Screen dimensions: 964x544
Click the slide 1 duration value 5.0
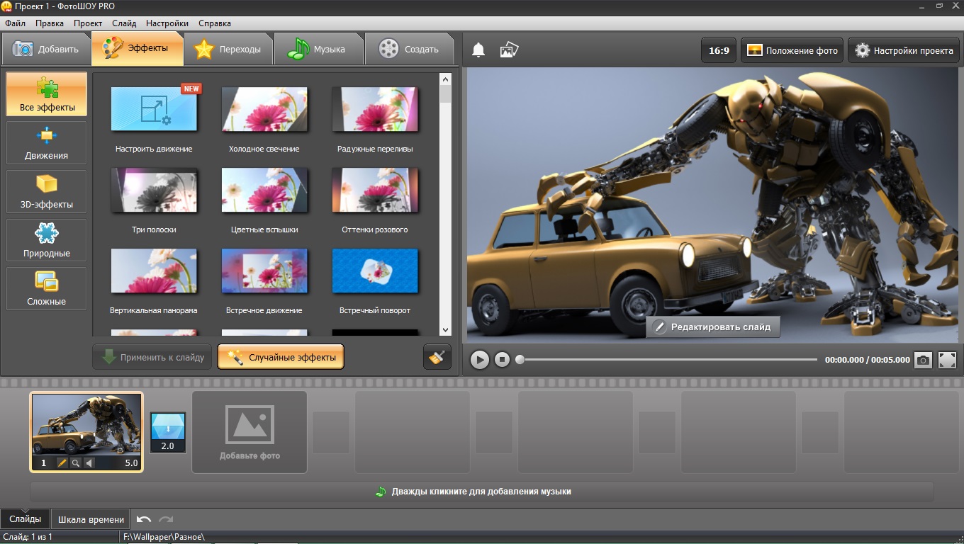pyautogui.click(x=131, y=463)
